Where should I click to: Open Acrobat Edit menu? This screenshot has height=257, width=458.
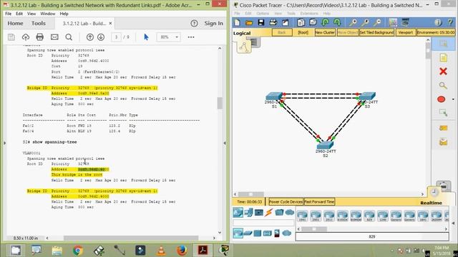(19, 14)
